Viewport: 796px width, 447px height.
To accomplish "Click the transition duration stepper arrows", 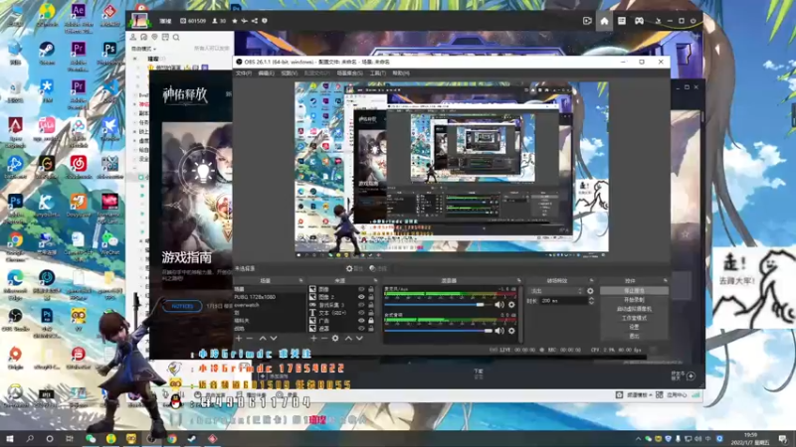I will [x=591, y=301].
